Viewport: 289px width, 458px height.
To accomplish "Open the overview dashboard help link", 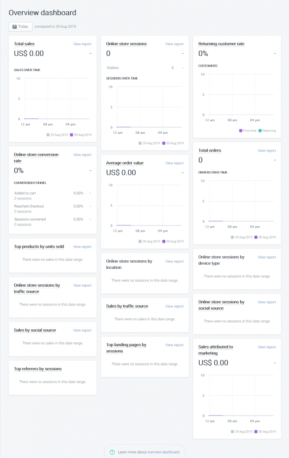I will click(163, 452).
